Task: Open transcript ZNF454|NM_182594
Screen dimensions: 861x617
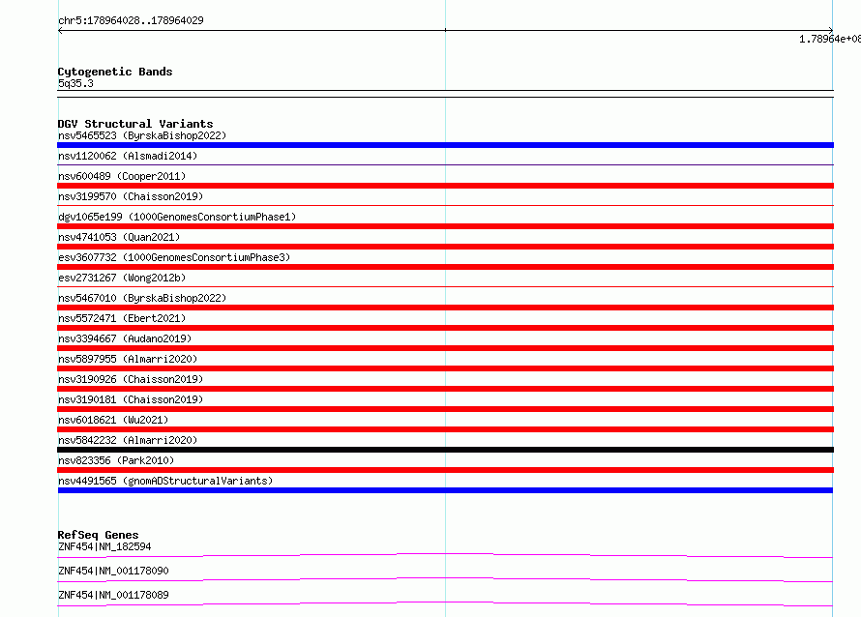Action: 104,546
